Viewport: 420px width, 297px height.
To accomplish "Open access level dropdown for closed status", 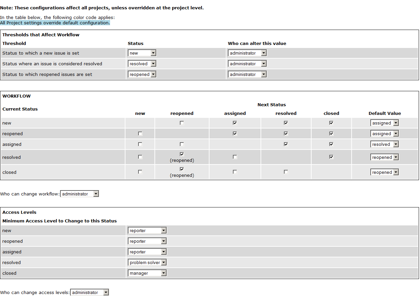I will click(x=147, y=273).
